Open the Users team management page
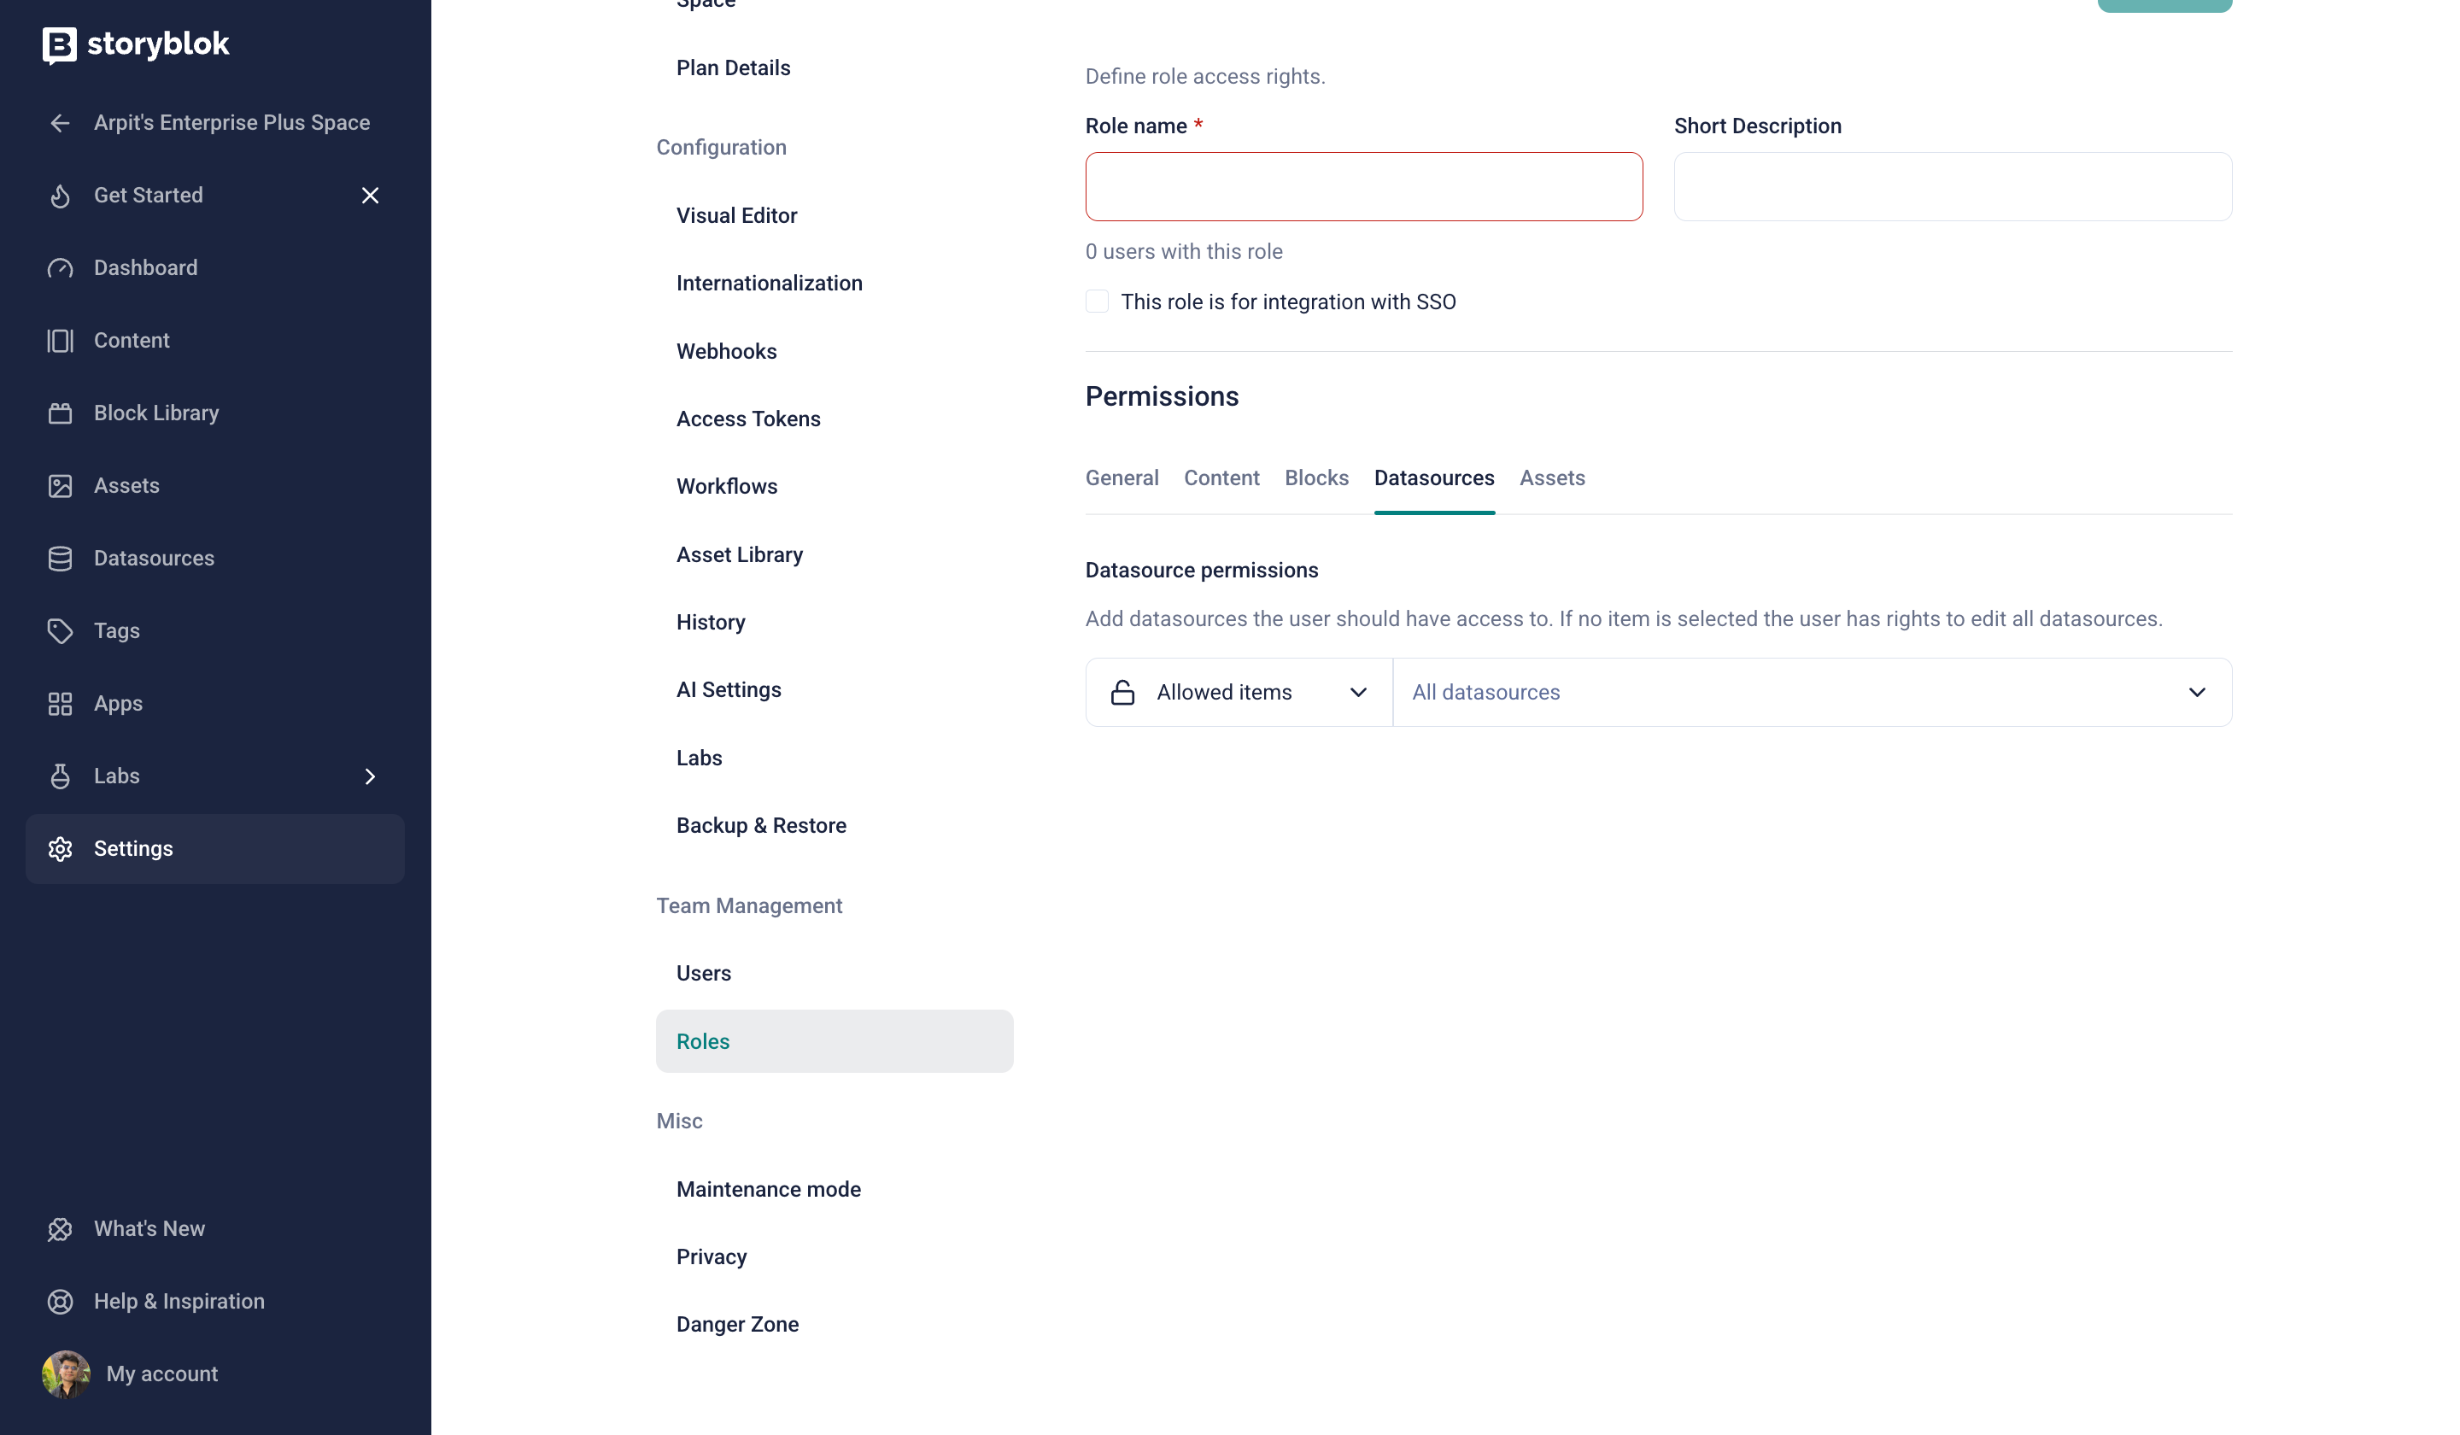 (703, 975)
